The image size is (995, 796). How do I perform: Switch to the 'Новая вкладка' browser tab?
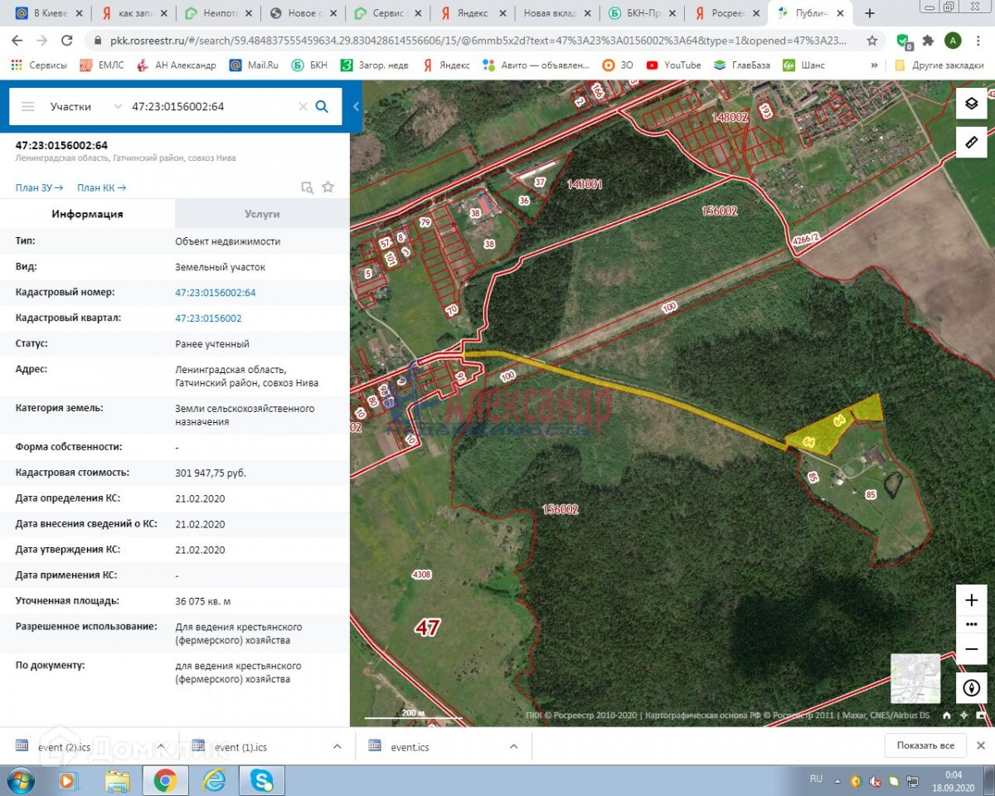pos(556,13)
